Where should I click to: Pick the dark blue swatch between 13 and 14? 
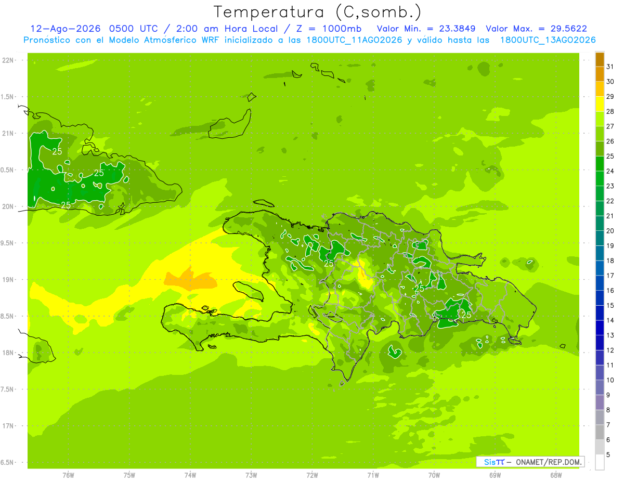coord(600,328)
